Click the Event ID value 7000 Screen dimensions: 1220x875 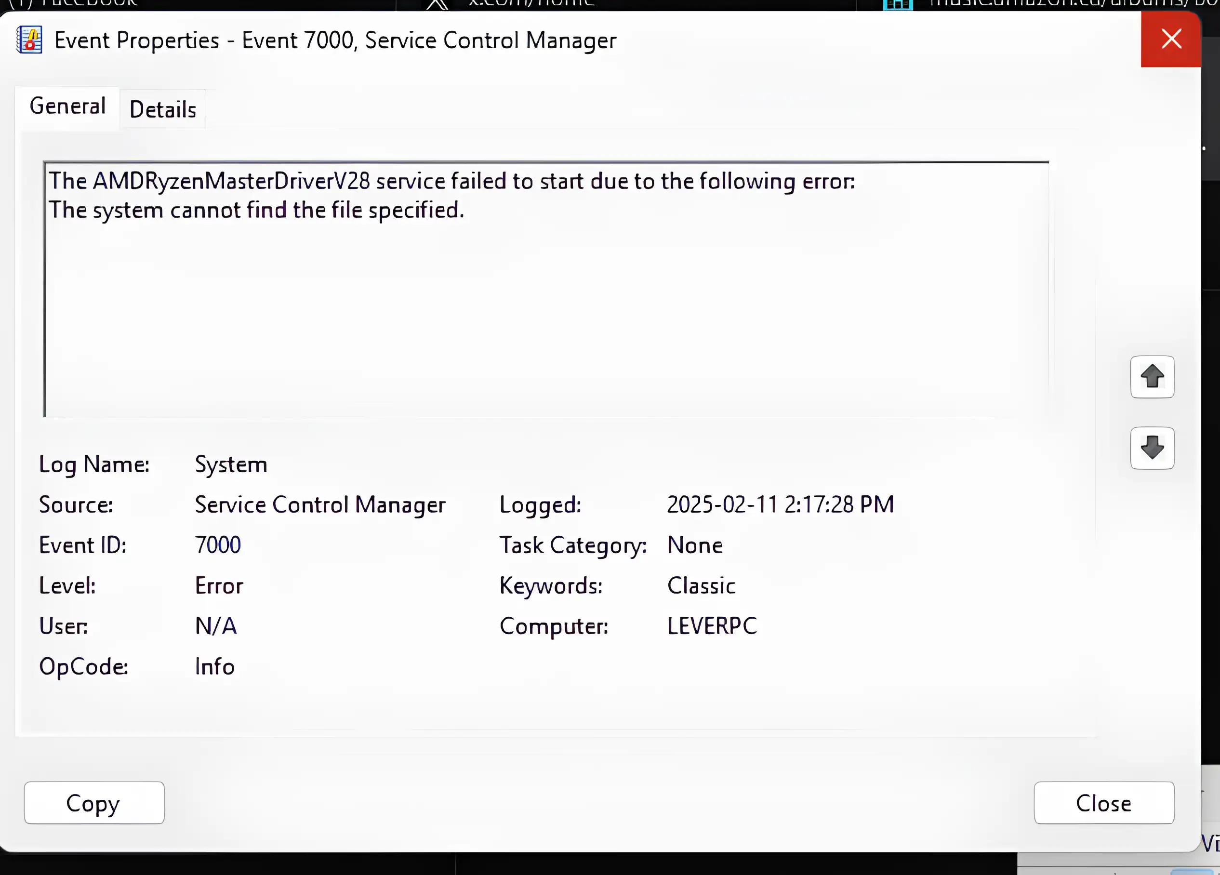pos(218,545)
